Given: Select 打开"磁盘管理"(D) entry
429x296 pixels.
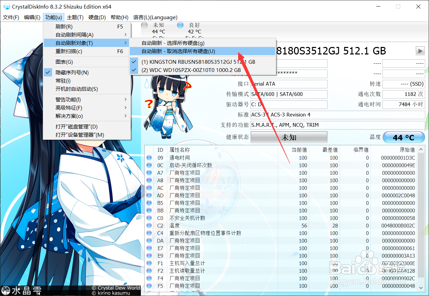Looking at the screenshot, I should coord(87,127).
